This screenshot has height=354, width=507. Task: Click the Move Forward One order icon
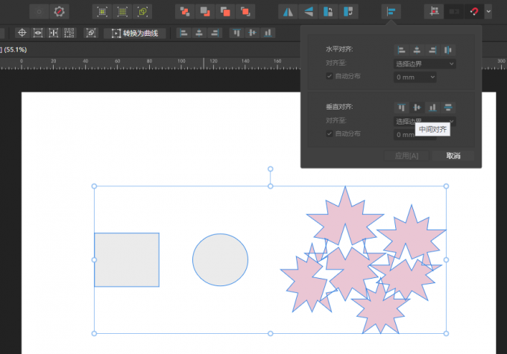pos(225,12)
